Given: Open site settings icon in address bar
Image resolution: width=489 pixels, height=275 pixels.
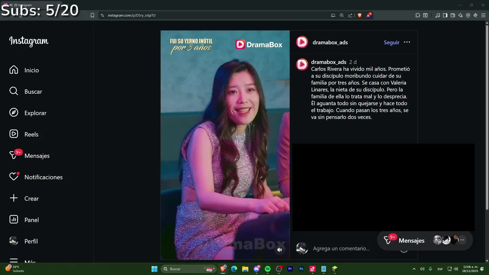Looking at the screenshot, I should pyautogui.click(x=102, y=15).
